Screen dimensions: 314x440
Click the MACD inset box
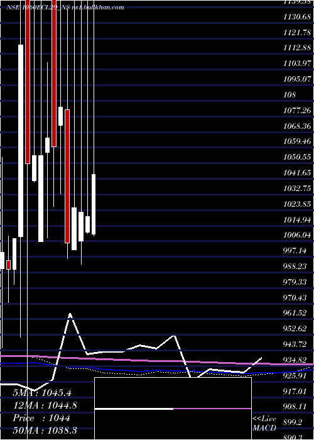point(173,409)
